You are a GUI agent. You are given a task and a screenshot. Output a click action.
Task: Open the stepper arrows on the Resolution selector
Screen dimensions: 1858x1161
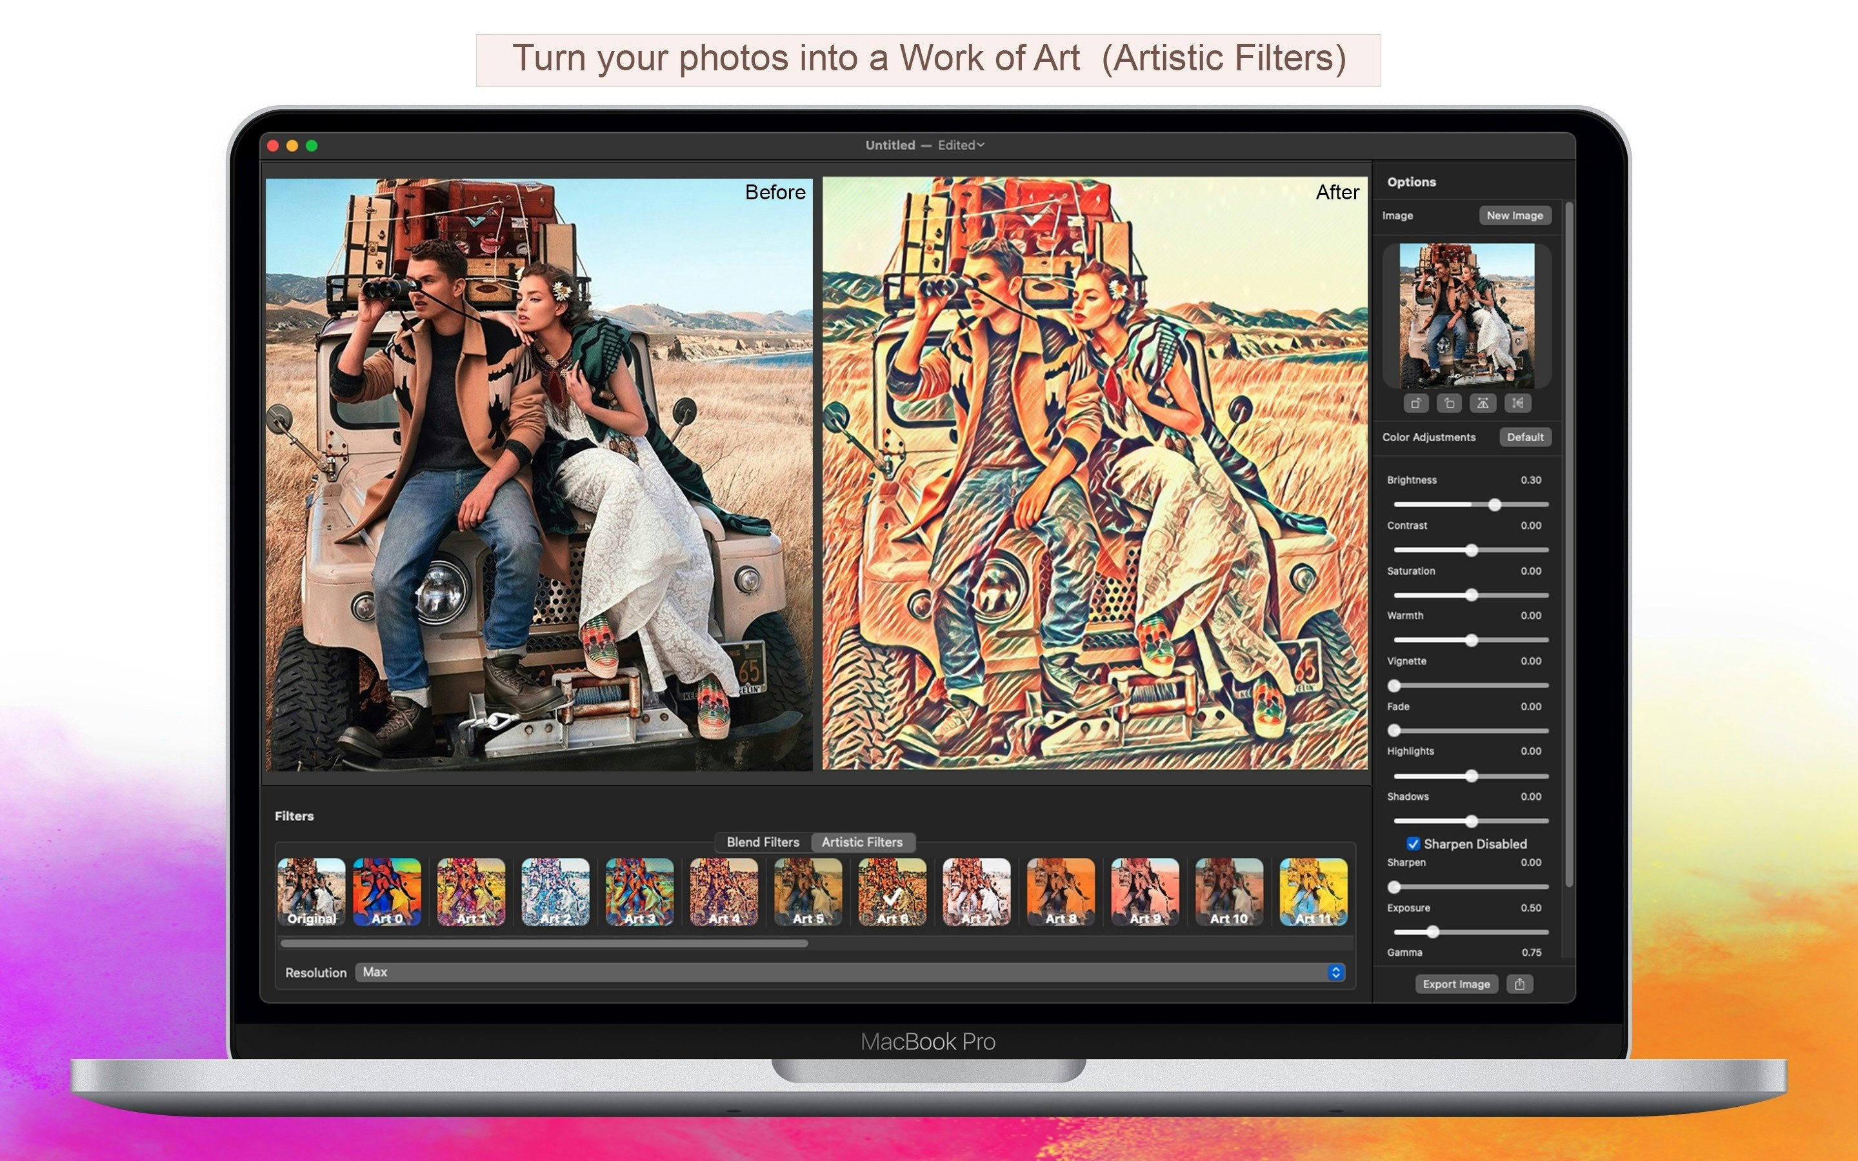(x=1335, y=972)
